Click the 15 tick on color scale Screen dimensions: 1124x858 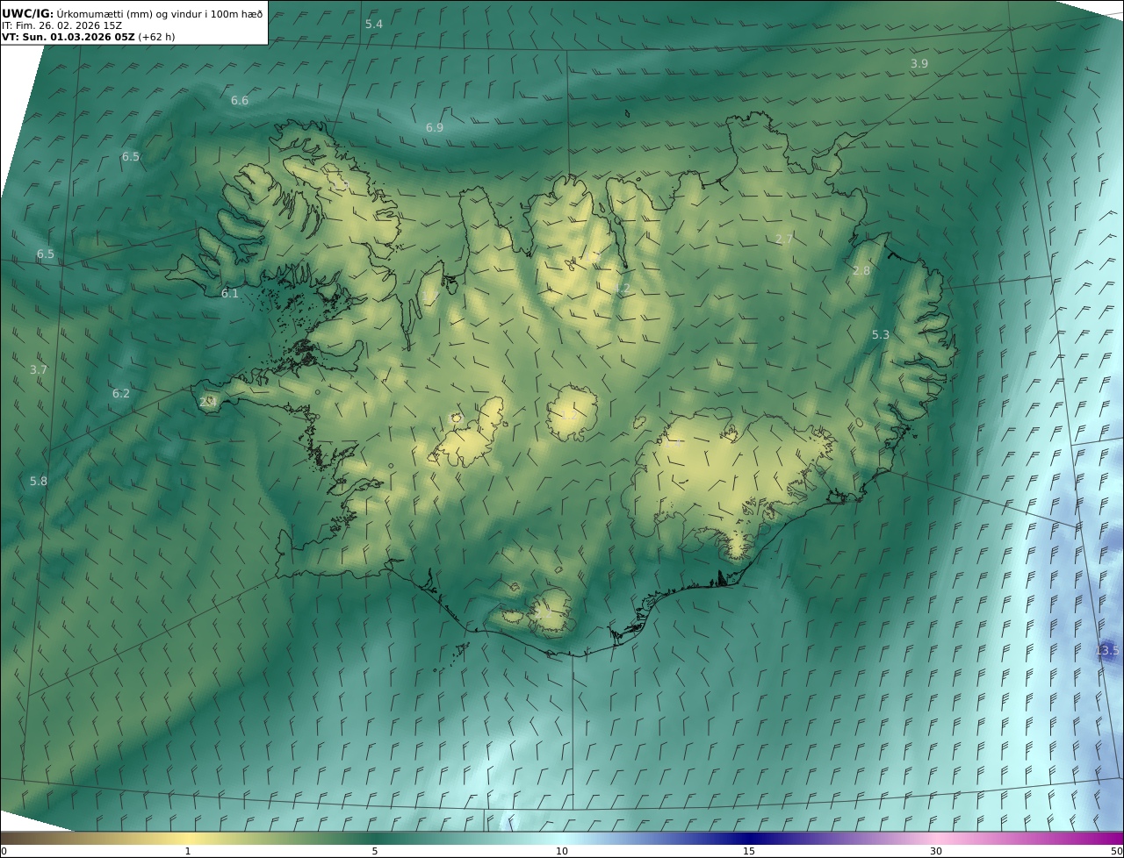coord(749,851)
